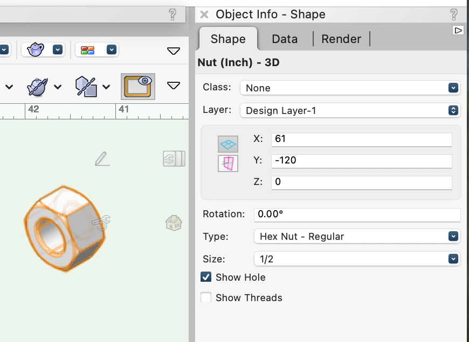Click the pencil icon in drawing area
The width and height of the screenshot is (469, 342).
click(x=102, y=159)
